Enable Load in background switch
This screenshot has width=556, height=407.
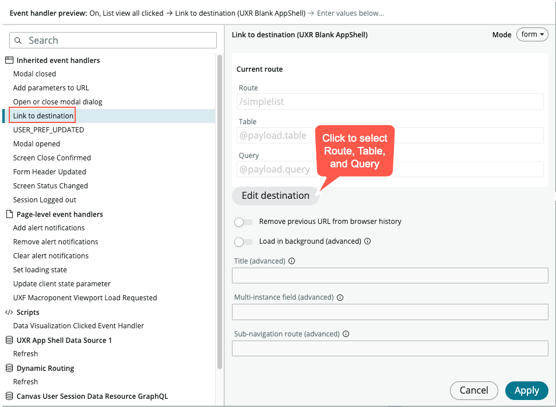point(243,242)
